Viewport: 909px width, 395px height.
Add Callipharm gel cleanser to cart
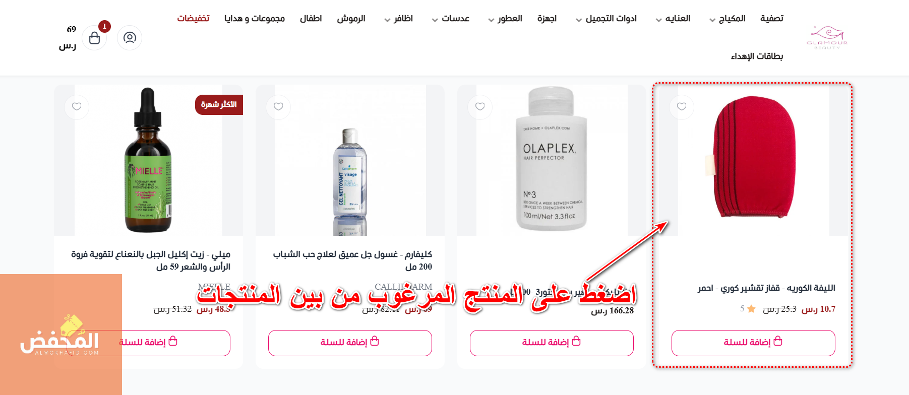coord(350,343)
